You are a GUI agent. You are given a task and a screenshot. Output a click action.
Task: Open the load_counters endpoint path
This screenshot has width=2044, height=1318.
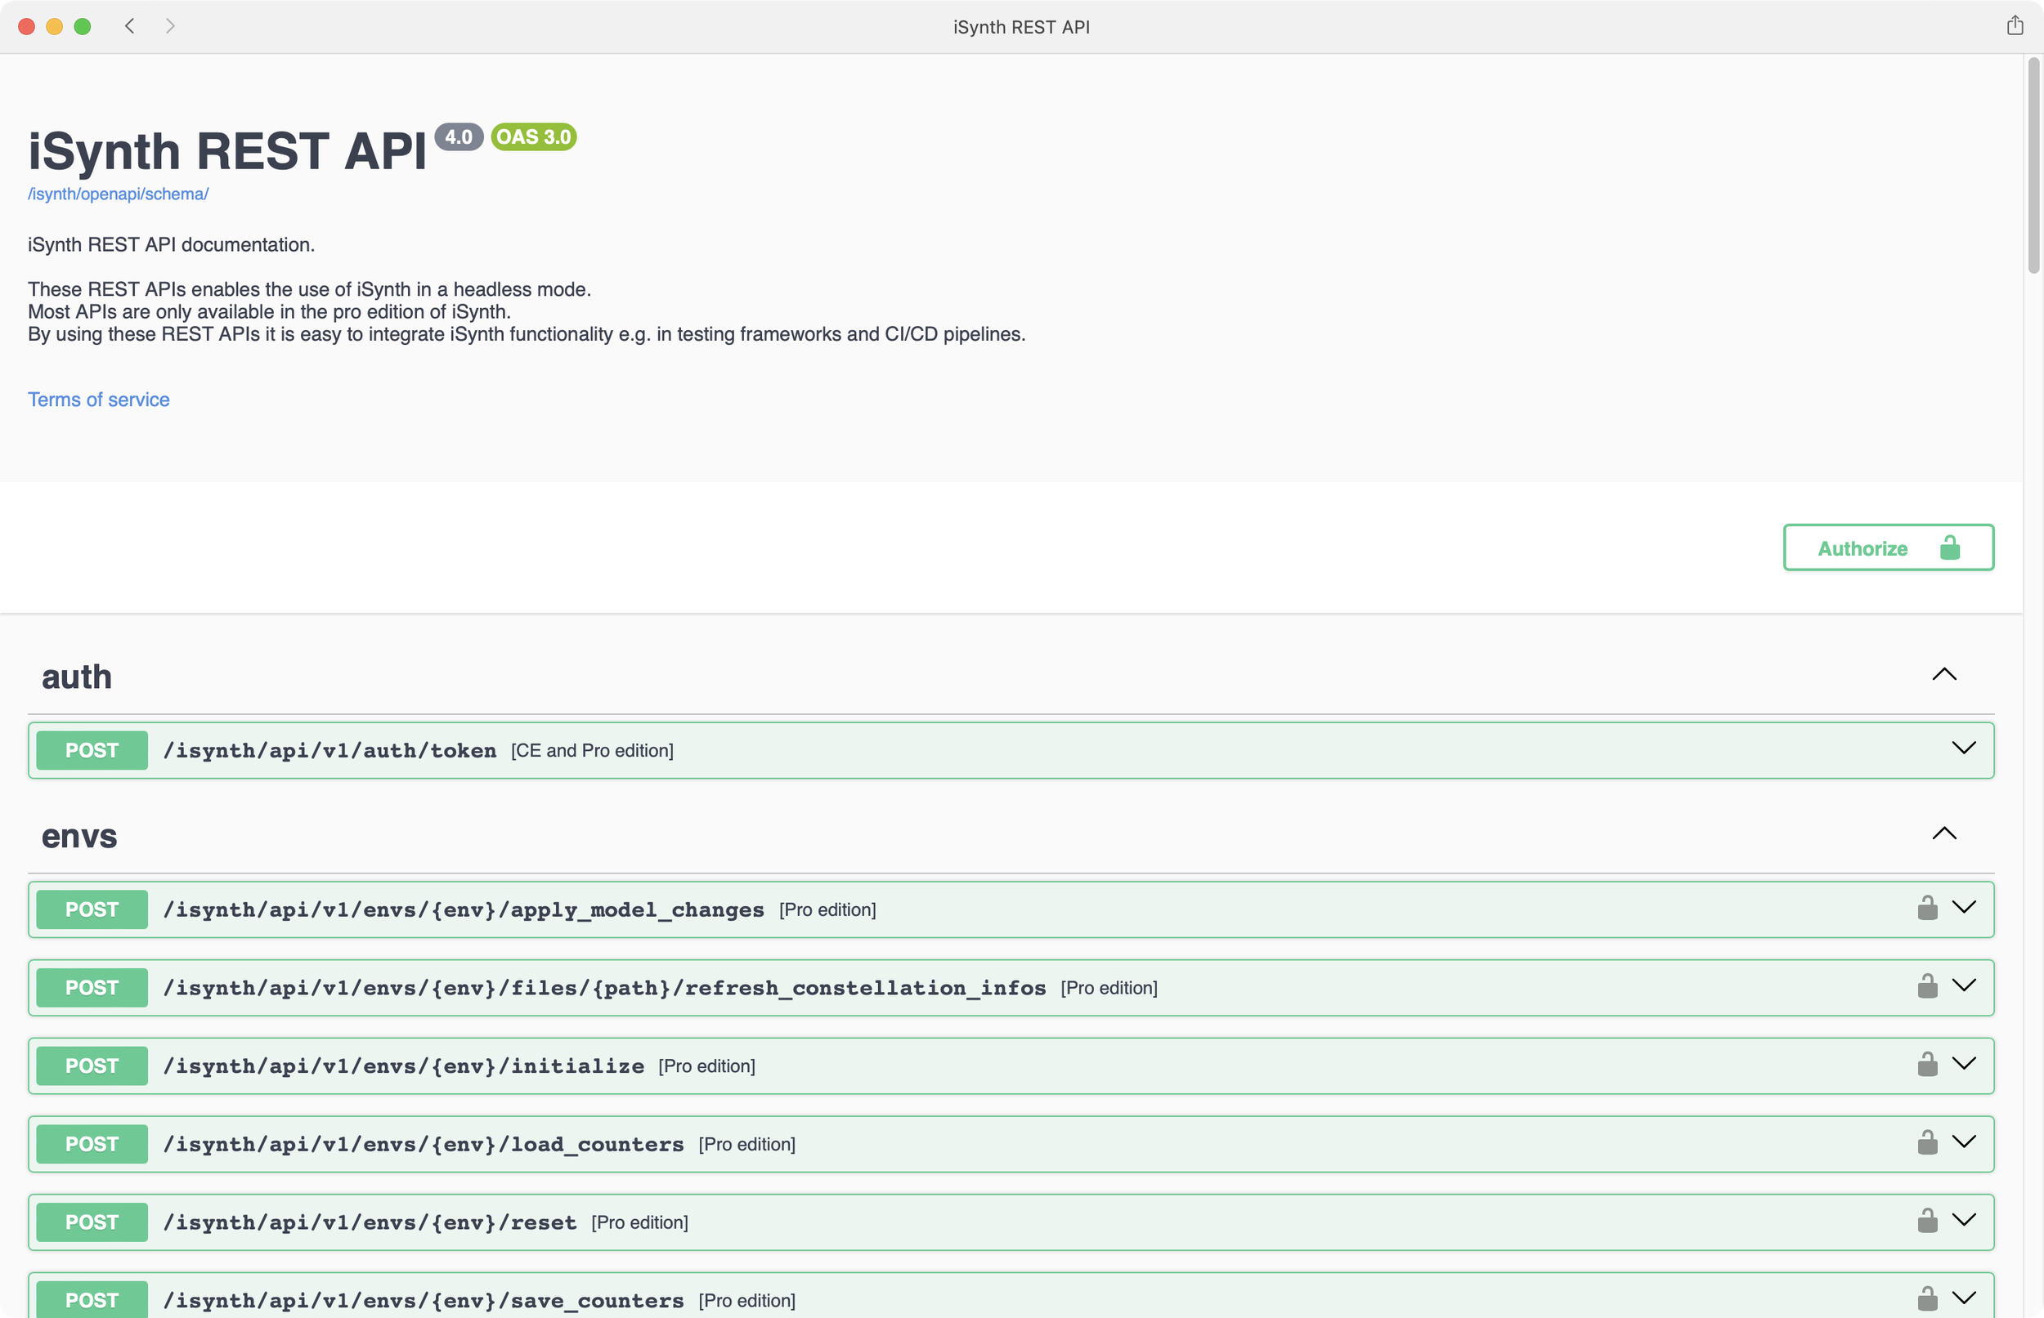[x=423, y=1144]
